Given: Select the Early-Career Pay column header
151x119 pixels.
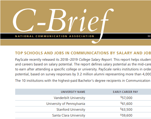Looking at the screenshot, I should click(x=125, y=92).
